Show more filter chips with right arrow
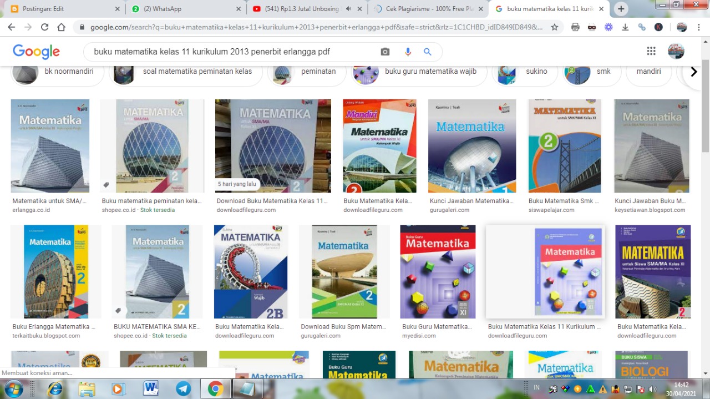Image resolution: width=710 pixels, height=399 pixels. [x=693, y=72]
